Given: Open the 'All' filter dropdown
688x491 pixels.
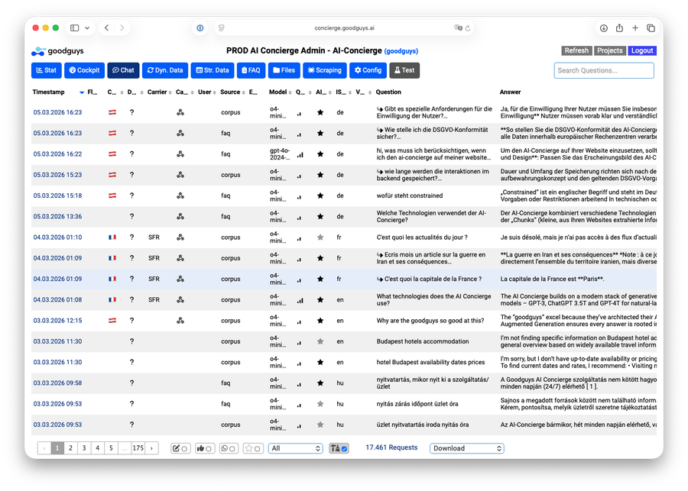Looking at the screenshot, I should pos(295,448).
